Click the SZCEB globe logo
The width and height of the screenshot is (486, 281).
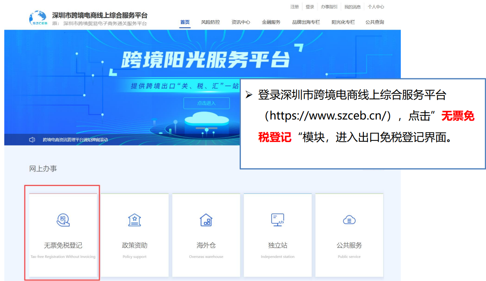37,16
